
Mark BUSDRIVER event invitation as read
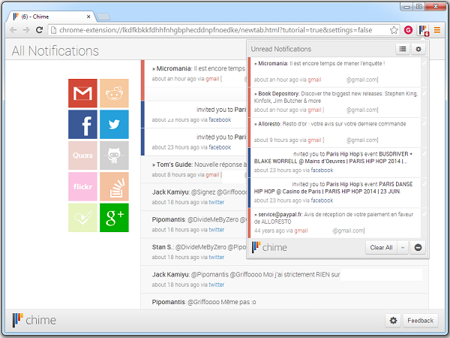pyautogui.click(x=424, y=153)
